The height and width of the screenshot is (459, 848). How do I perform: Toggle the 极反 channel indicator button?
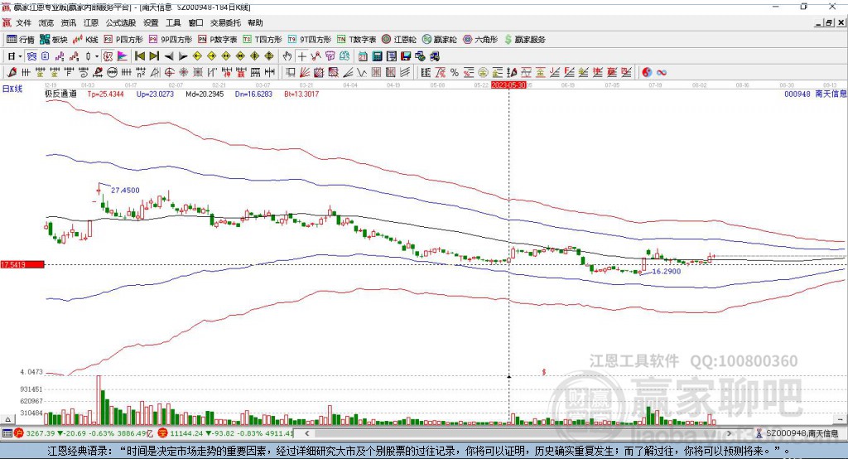pyautogui.click(x=108, y=56)
